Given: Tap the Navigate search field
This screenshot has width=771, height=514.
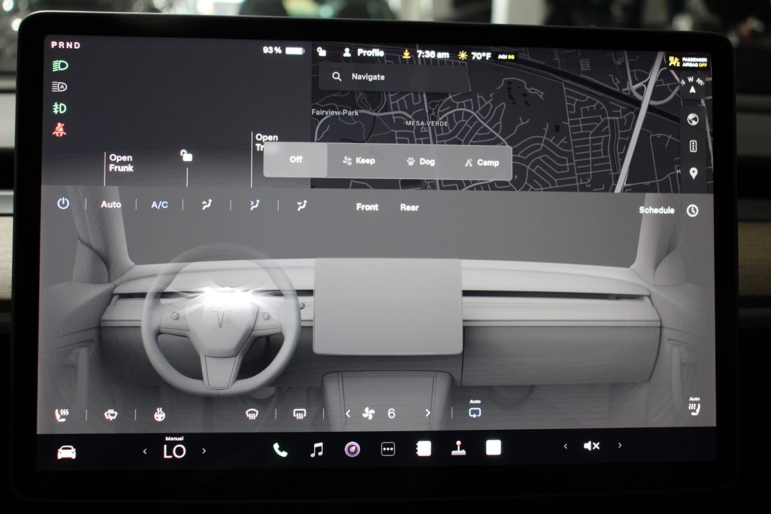Looking at the screenshot, I should point(393,77).
